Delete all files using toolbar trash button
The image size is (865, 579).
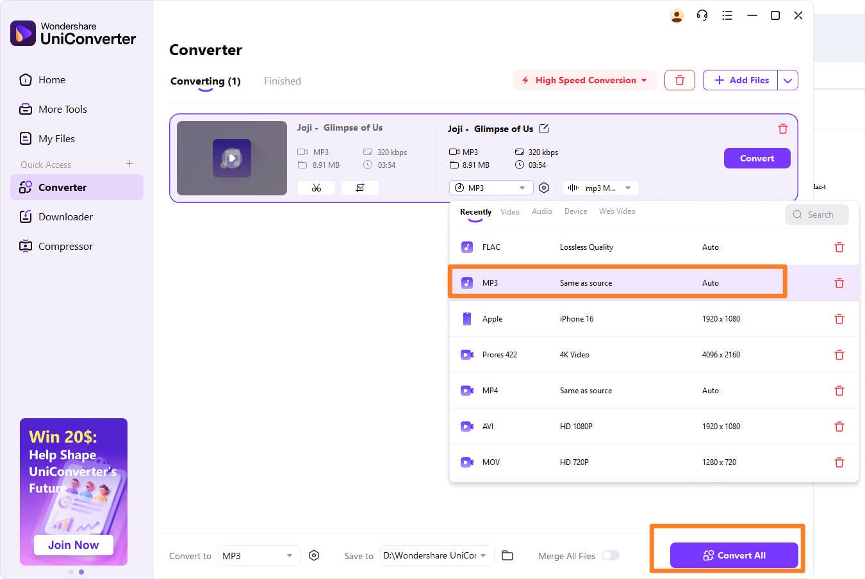coord(680,80)
